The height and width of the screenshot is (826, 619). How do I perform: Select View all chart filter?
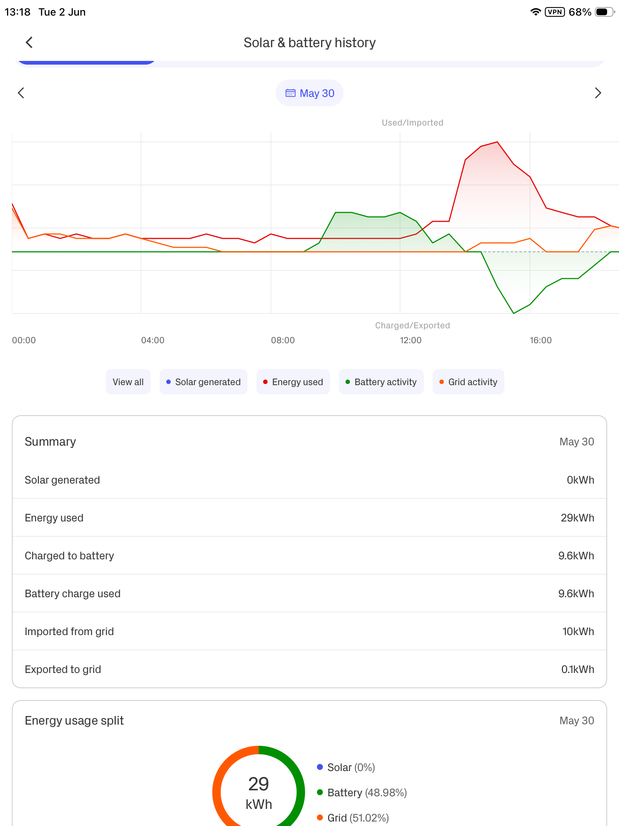click(x=128, y=382)
